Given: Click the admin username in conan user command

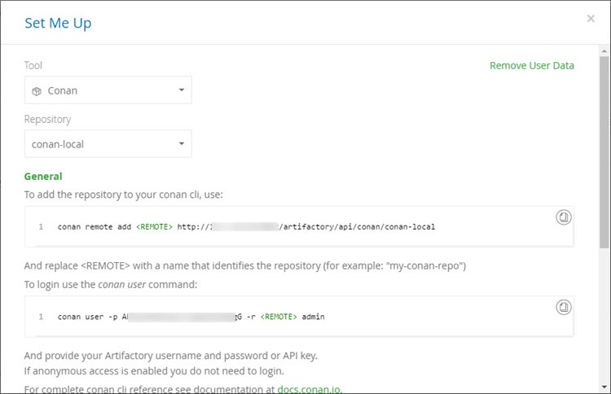Looking at the screenshot, I should (313, 316).
